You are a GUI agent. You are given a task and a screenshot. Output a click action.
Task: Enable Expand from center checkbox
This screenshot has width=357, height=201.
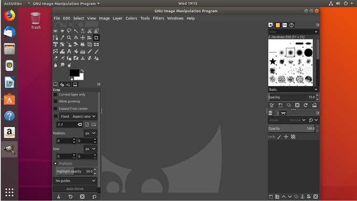pyautogui.click(x=55, y=109)
